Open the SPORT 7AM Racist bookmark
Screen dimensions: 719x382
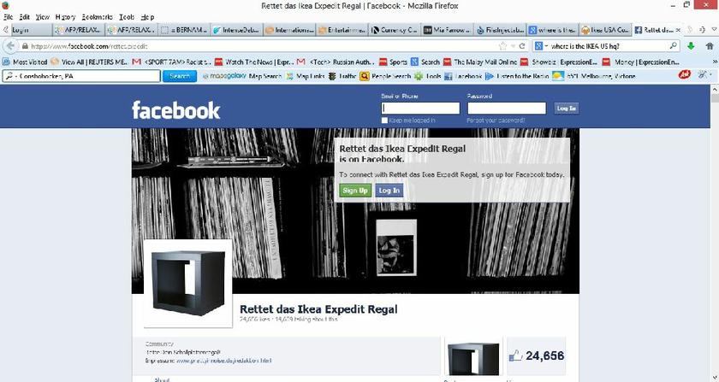171,62
